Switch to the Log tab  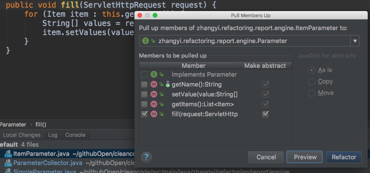[53, 135]
